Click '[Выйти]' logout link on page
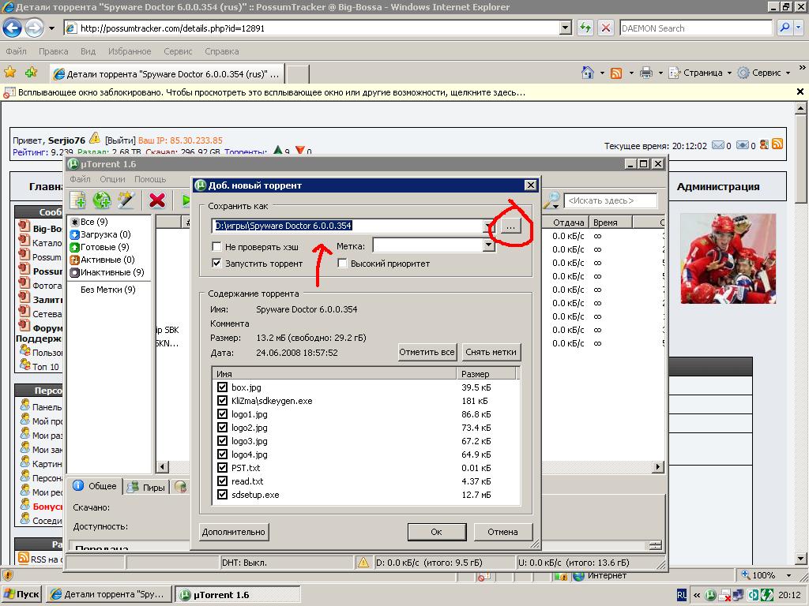 click(120, 140)
